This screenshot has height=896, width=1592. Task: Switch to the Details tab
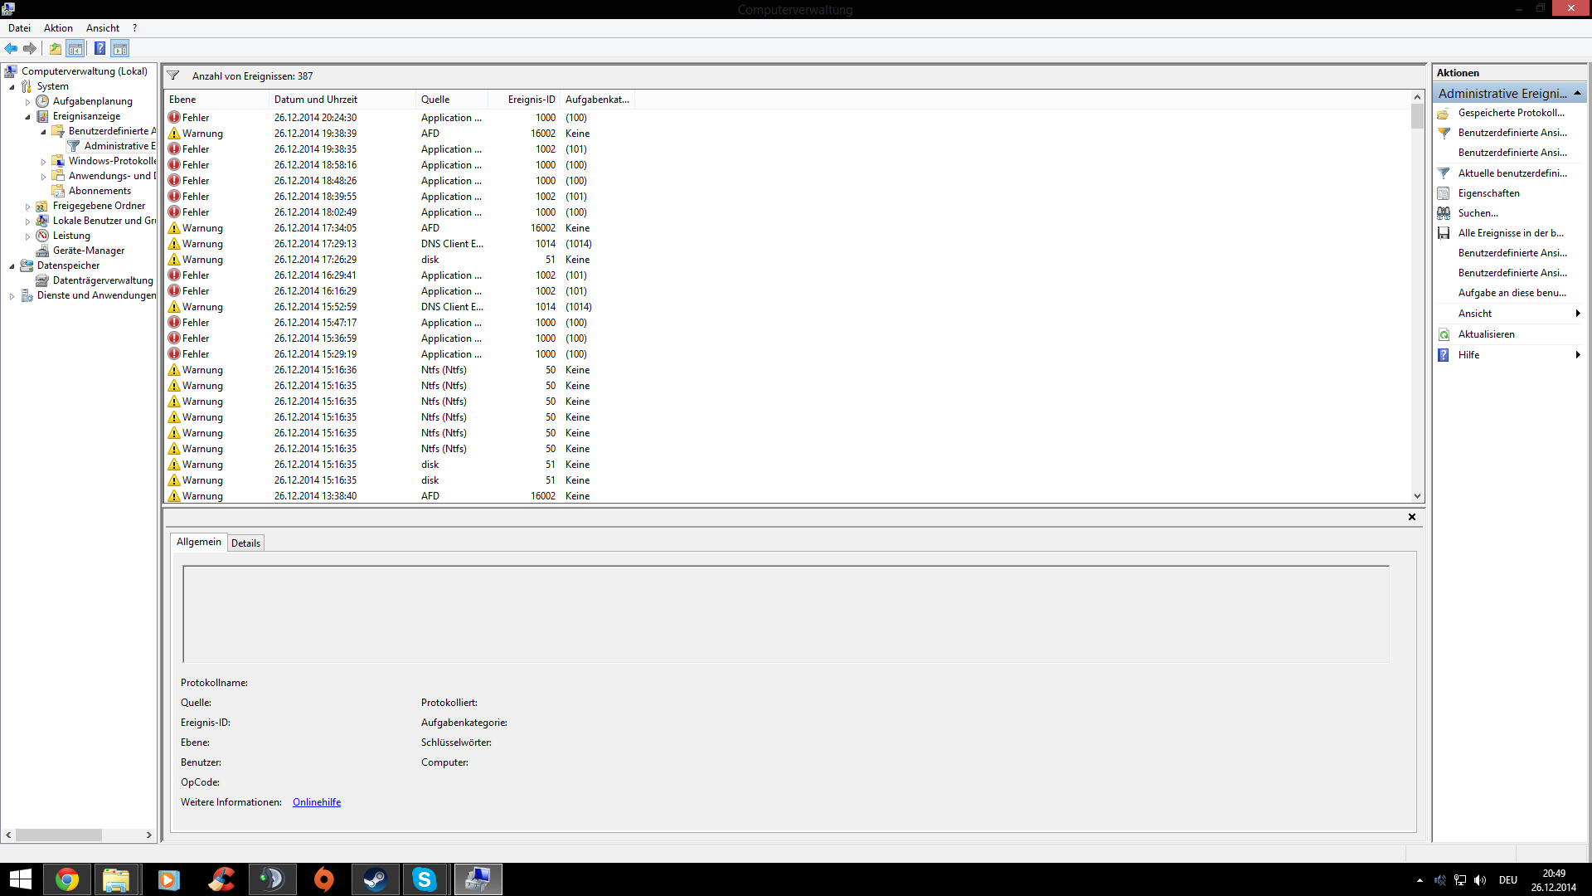tap(245, 543)
